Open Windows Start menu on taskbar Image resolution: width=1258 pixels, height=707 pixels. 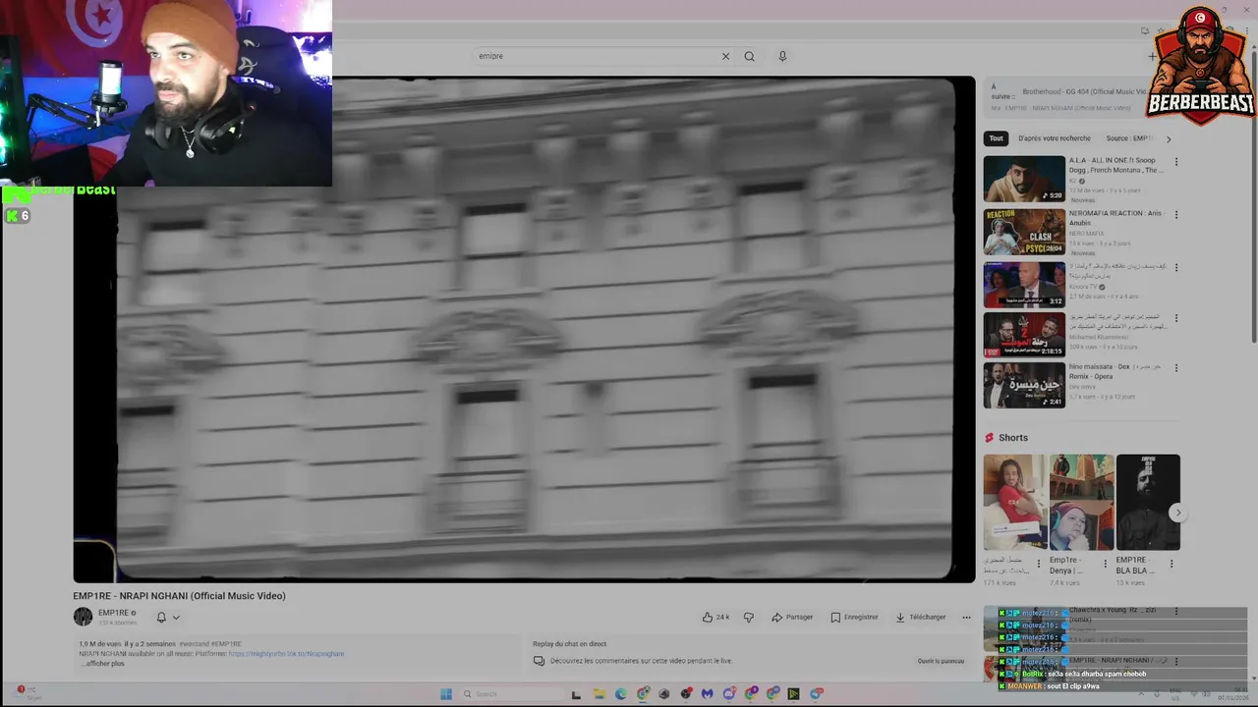click(x=445, y=694)
